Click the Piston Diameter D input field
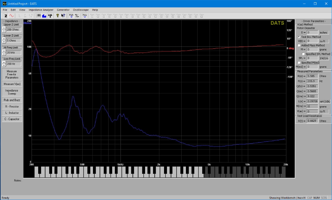This screenshot has width=332, height=200. click(312, 33)
